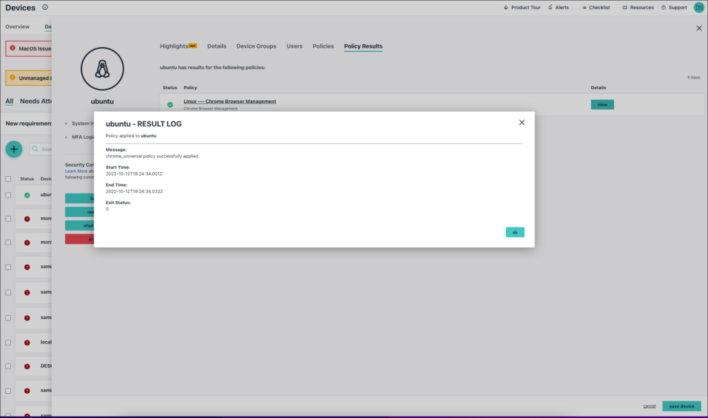Screen dimensions: 708x418
Task: Open the Linux Chrome Browser Management policy link
Action: pos(231,100)
